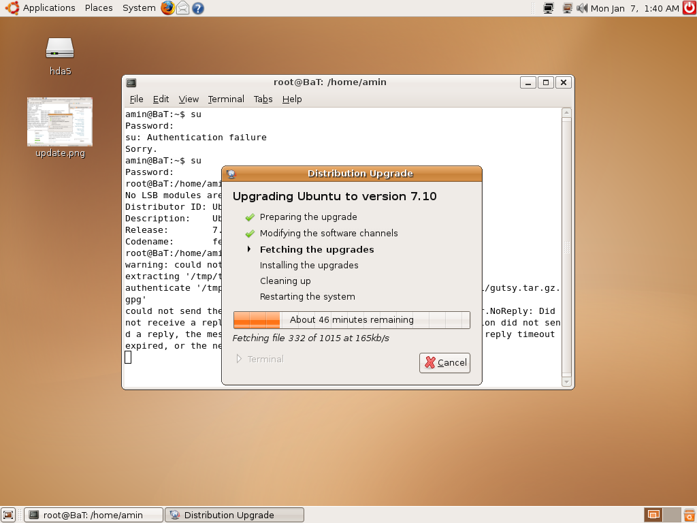Click the 'Restarting the system' step text
Screen dimensions: 697x523
308,297
